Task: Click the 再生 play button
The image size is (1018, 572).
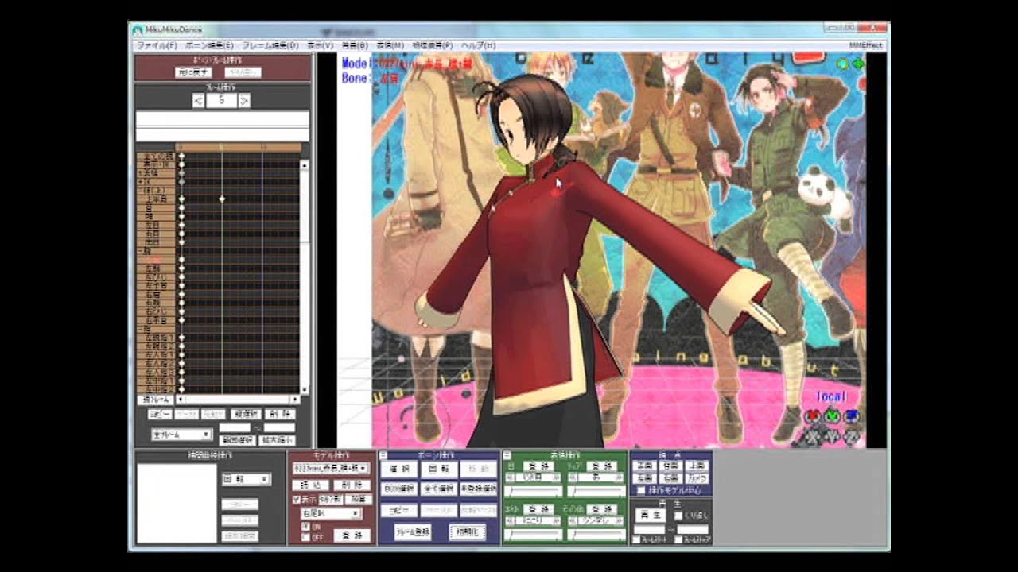Action: coord(651,516)
